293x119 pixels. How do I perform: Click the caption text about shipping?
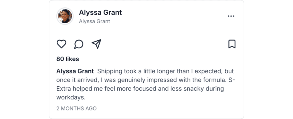click(x=160, y=71)
